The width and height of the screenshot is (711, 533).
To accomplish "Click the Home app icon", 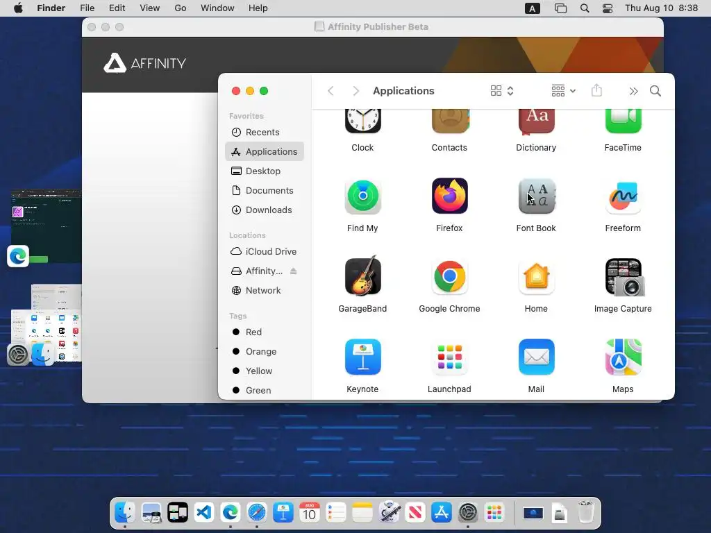I will (537, 276).
